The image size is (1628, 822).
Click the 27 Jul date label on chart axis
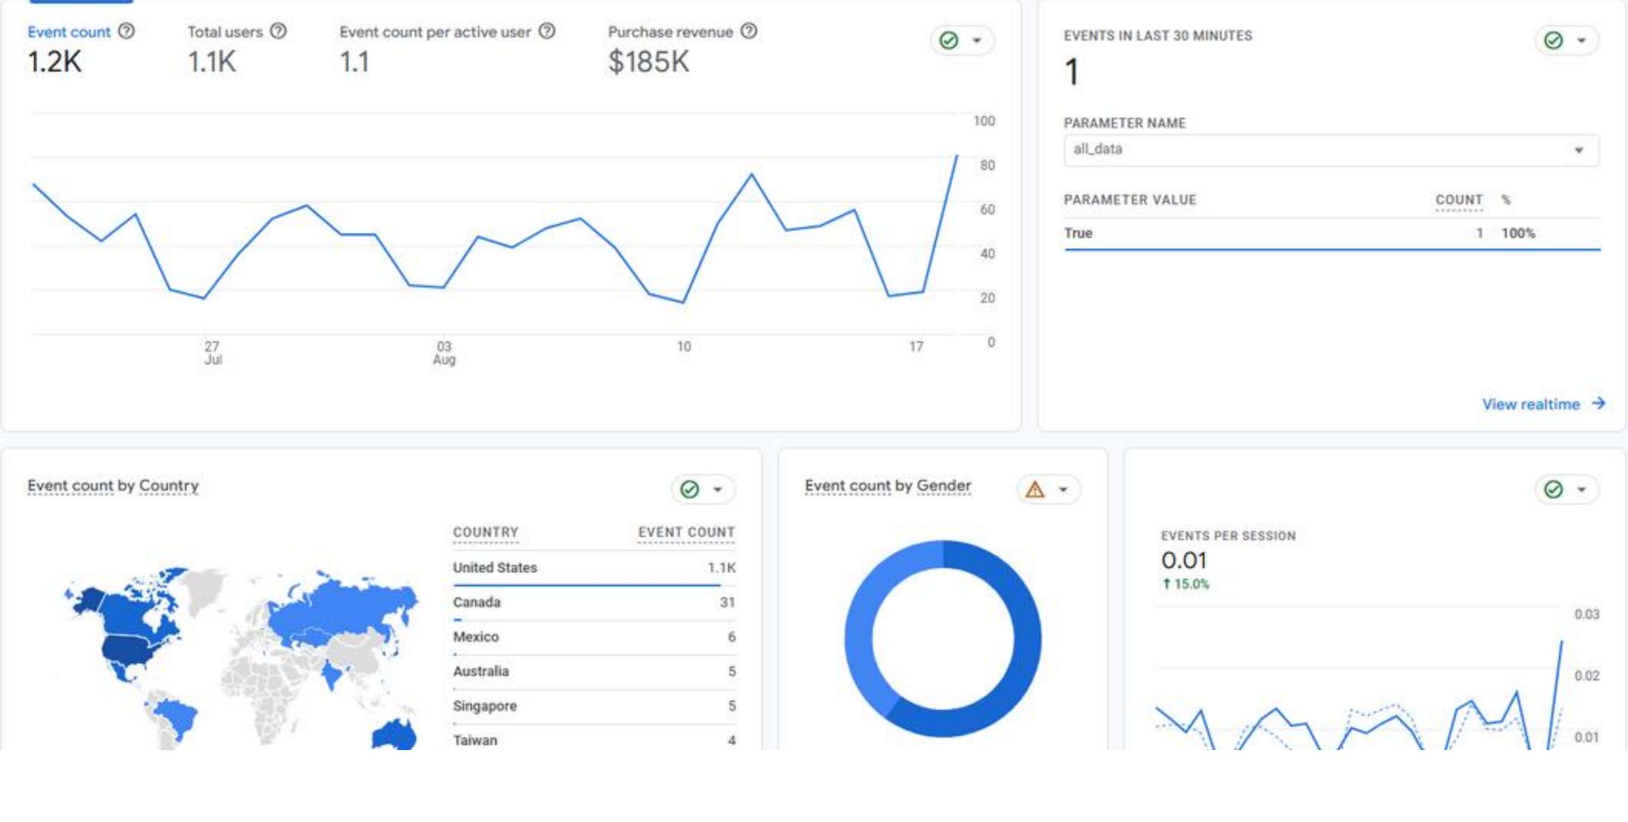pyautogui.click(x=213, y=353)
